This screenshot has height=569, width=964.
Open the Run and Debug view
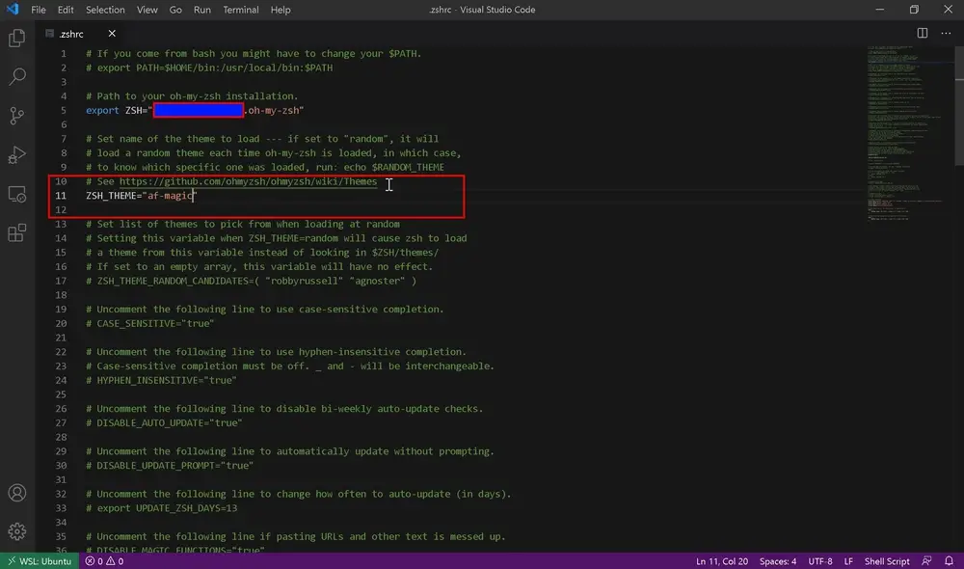pos(17,155)
